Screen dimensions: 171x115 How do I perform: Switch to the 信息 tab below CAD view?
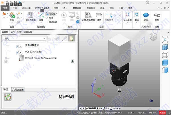101,108
